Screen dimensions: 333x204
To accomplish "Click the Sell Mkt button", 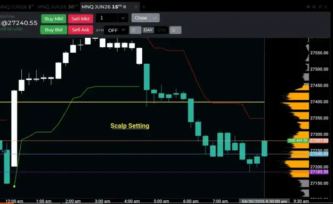I will point(80,19).
